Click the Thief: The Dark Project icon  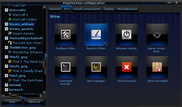pyautogui.click(x=10, y=80)
